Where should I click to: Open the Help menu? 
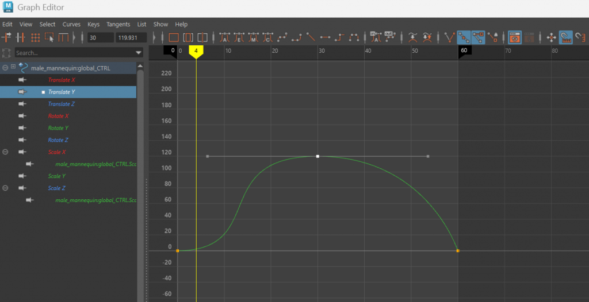tap(181, 24)
